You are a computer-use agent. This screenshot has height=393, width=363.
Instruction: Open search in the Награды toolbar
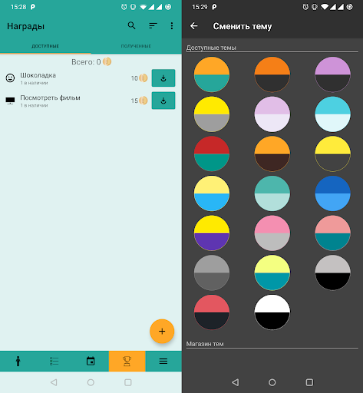pyautogui.click(x=131, y=25)
